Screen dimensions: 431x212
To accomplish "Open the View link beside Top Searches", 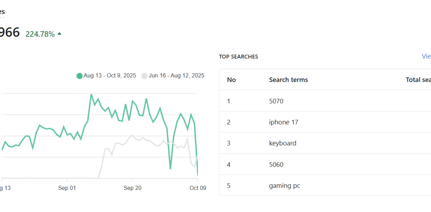I will (426, 56).
